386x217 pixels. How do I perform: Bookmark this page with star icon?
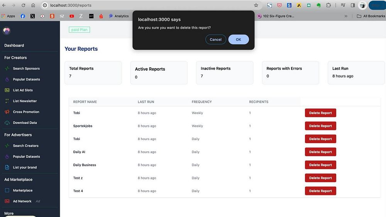point(256,5)
